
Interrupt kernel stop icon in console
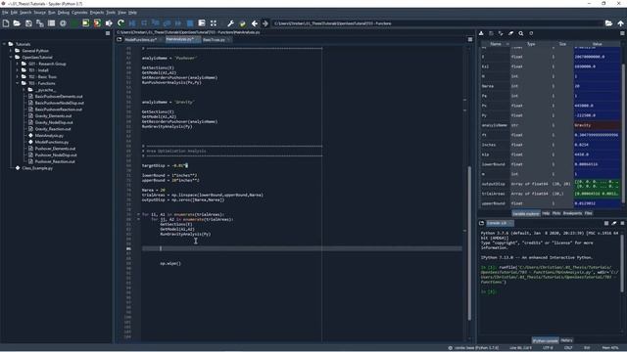[x=606, y=223]
